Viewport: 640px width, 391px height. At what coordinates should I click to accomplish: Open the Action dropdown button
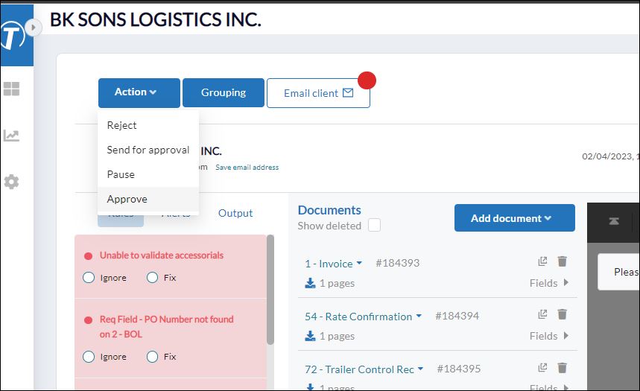point(139,92)
